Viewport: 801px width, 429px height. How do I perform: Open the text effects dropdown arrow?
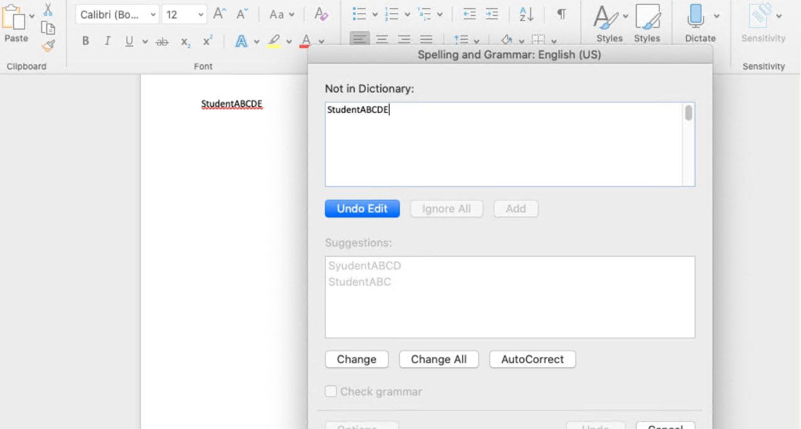click(x=256, y=42)
